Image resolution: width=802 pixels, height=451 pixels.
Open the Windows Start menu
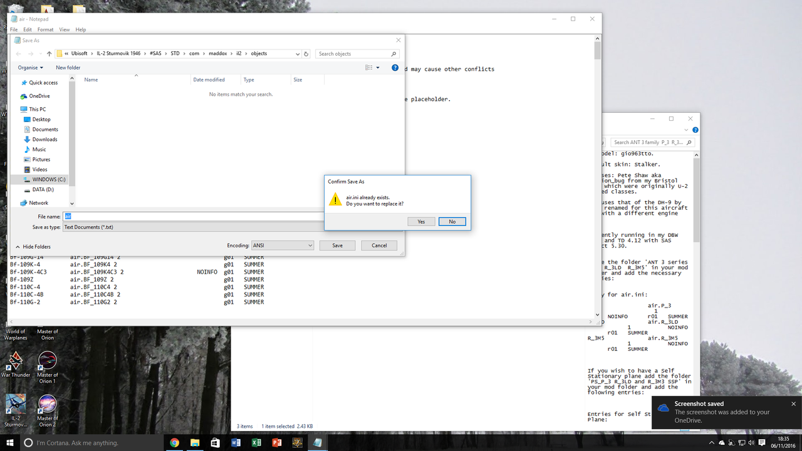pos(10,442)
